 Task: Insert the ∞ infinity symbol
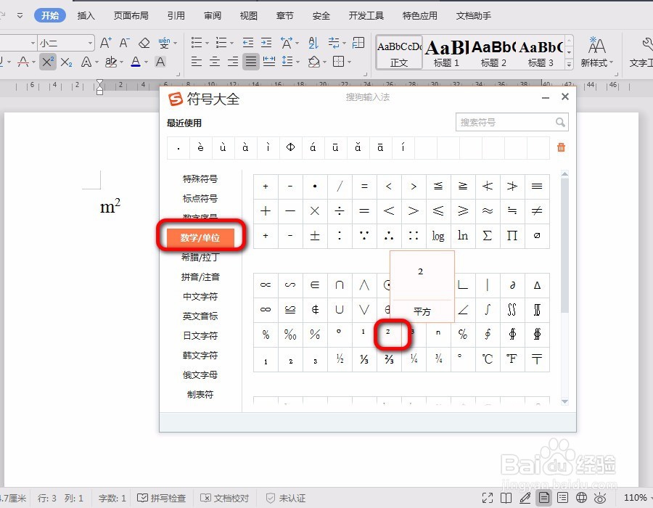tap(266, 310)
